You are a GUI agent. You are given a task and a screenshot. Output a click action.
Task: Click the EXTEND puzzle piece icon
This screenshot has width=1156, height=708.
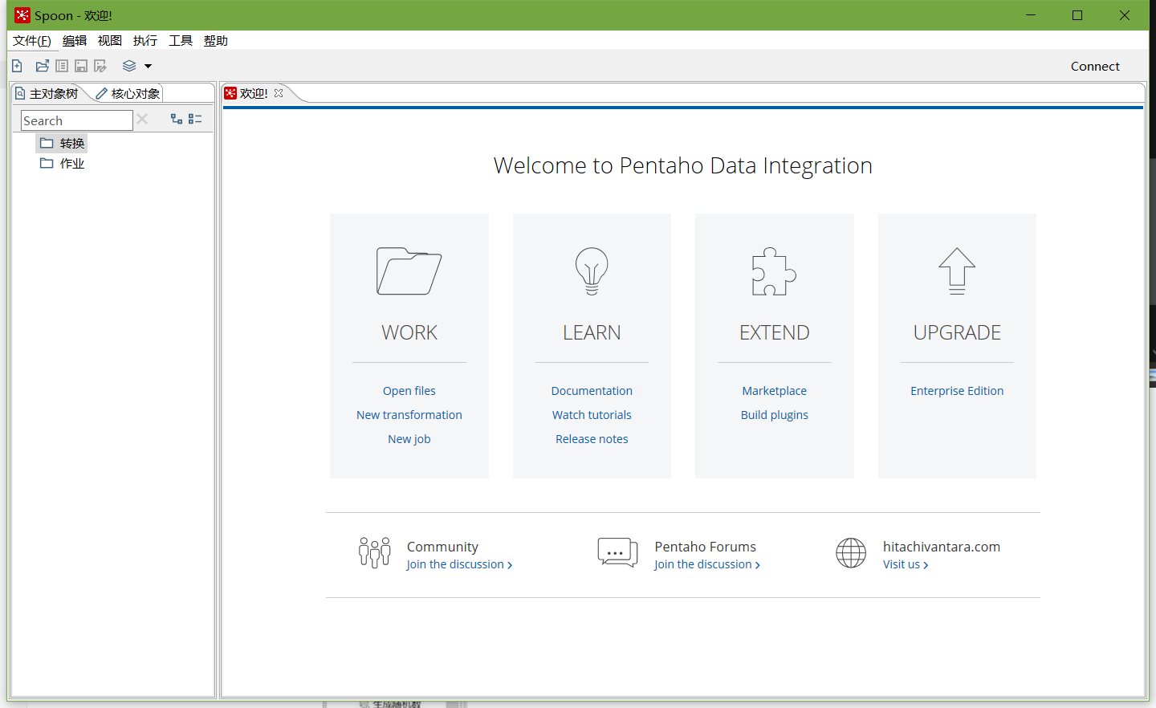pos(774,271)
